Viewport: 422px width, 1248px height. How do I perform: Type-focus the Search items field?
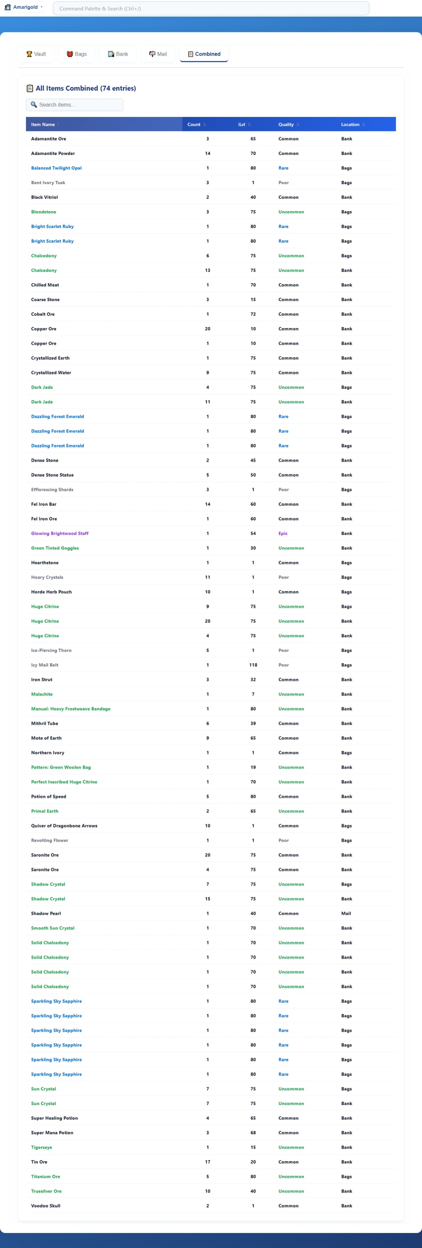77,104
